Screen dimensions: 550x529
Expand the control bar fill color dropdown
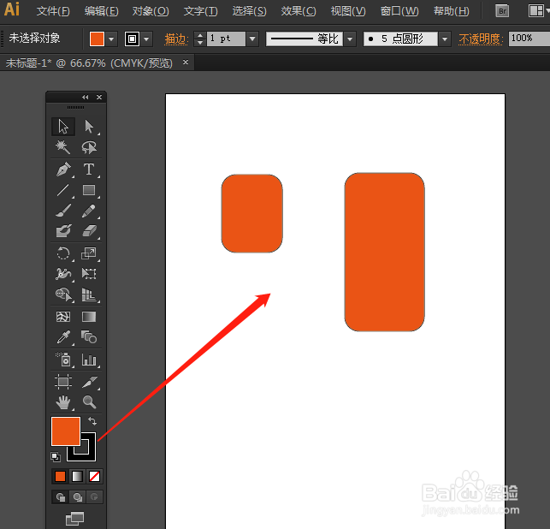(111, 39)
